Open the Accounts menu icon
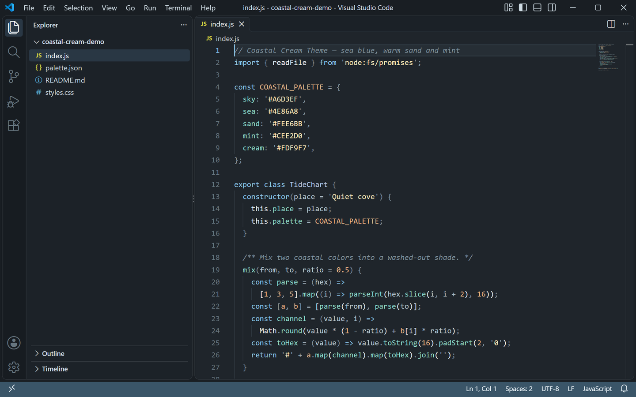 (x=14, y=343)
